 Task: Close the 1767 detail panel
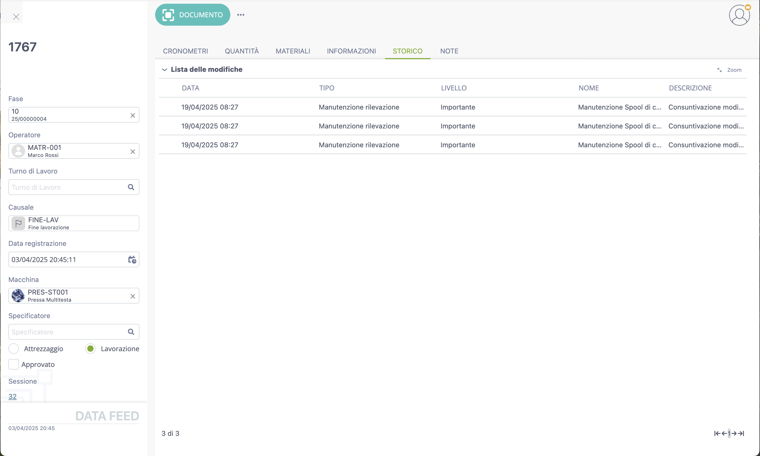(16, 17)
